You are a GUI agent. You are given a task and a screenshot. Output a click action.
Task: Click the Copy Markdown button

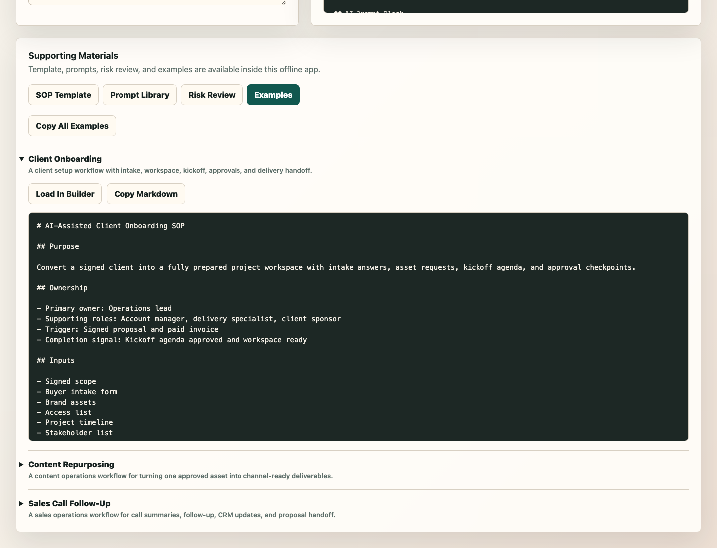click(146, 194)
